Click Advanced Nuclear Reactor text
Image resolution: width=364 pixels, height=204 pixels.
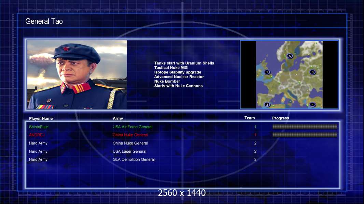(179, 77)
